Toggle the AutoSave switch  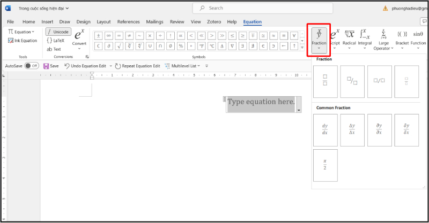(x=32, y=66)
